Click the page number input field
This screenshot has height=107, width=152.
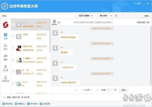[110, 90]
